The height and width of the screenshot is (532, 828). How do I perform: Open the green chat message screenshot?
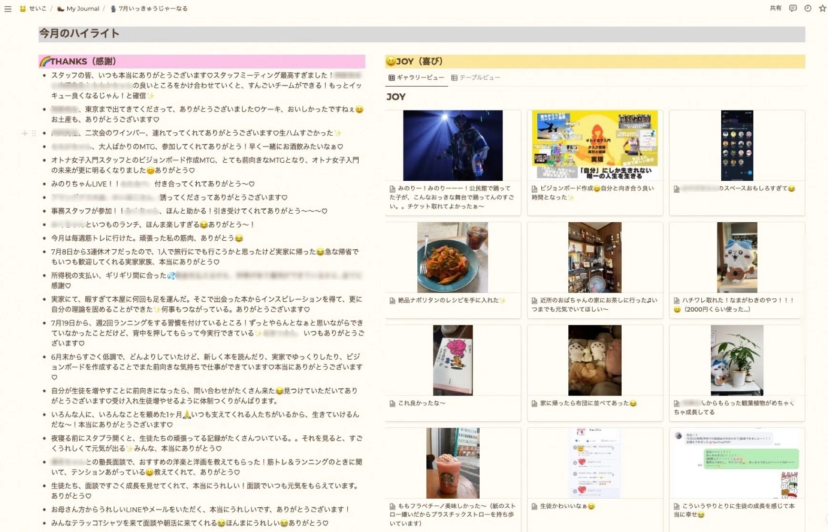click(737, 463)
